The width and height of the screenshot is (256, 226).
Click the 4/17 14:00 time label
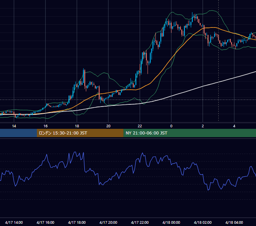pyautogui.click(x=14, y=222)
